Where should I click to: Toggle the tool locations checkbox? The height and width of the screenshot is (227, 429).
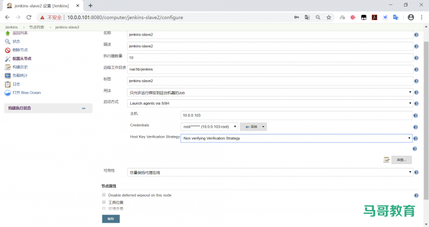[104, 202]
